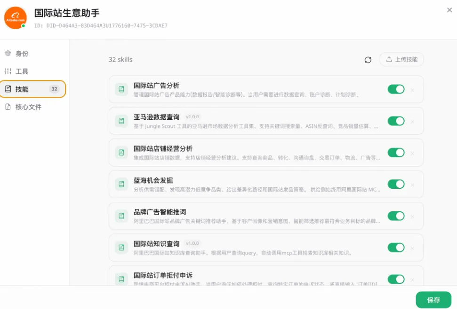Click the Alibaba.com assistant avatar logo

click(x=15, y=18)
